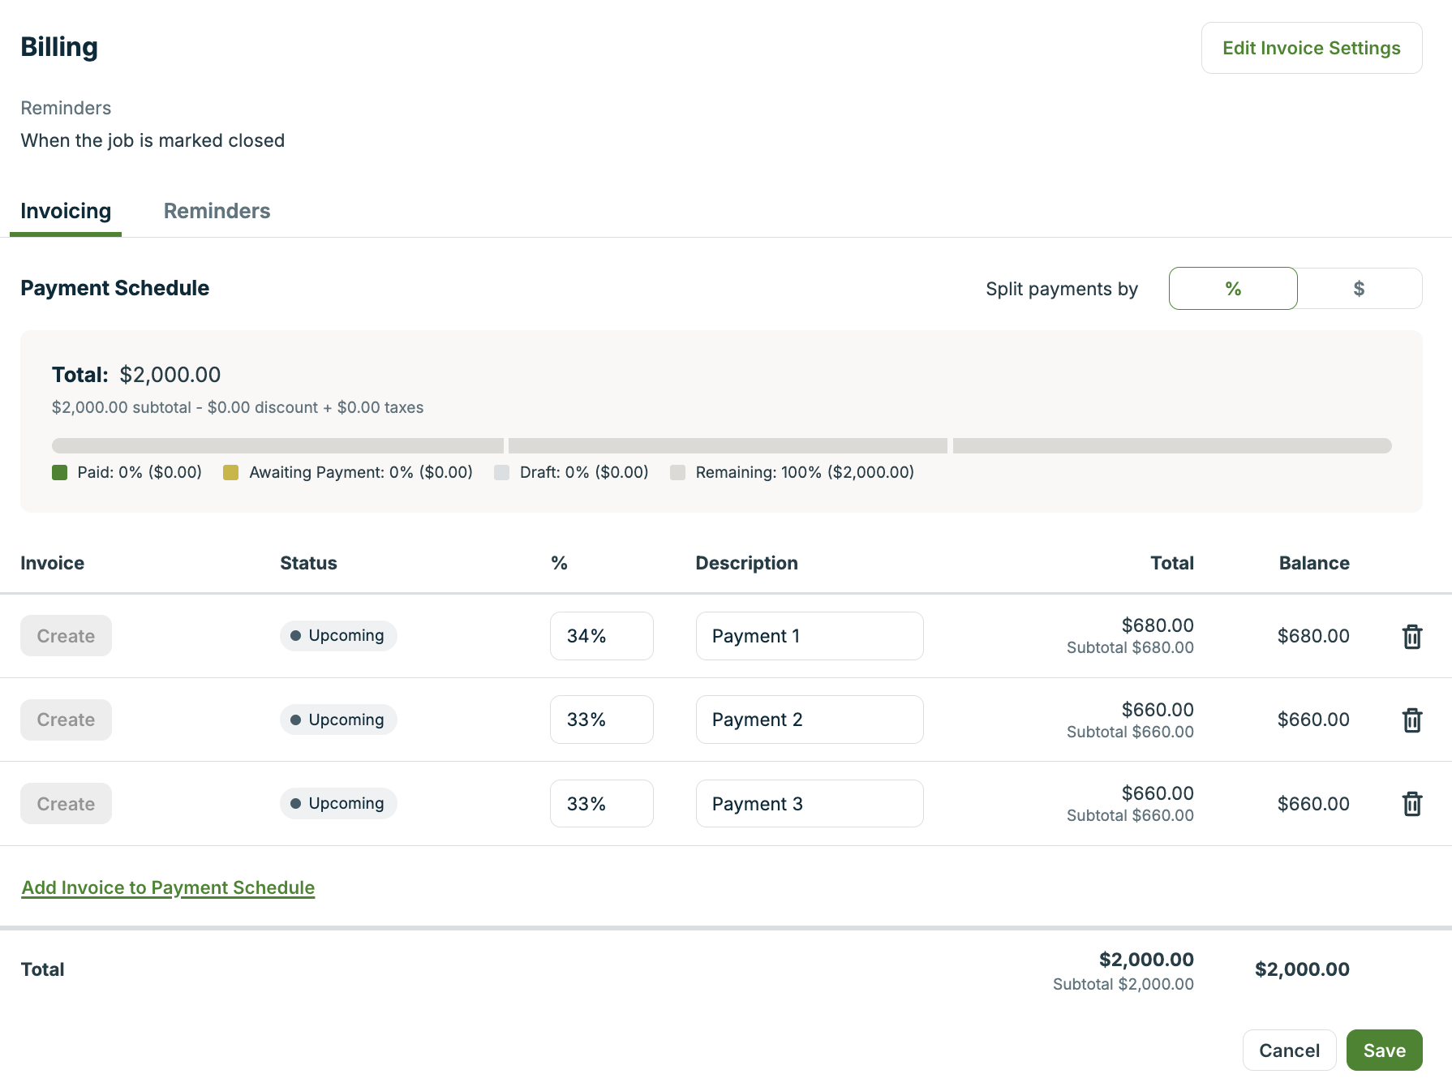This screenshot has height=1087, width=1452.
Task: Click the green Paid legend swatch
Action: (x=60, y=473)
